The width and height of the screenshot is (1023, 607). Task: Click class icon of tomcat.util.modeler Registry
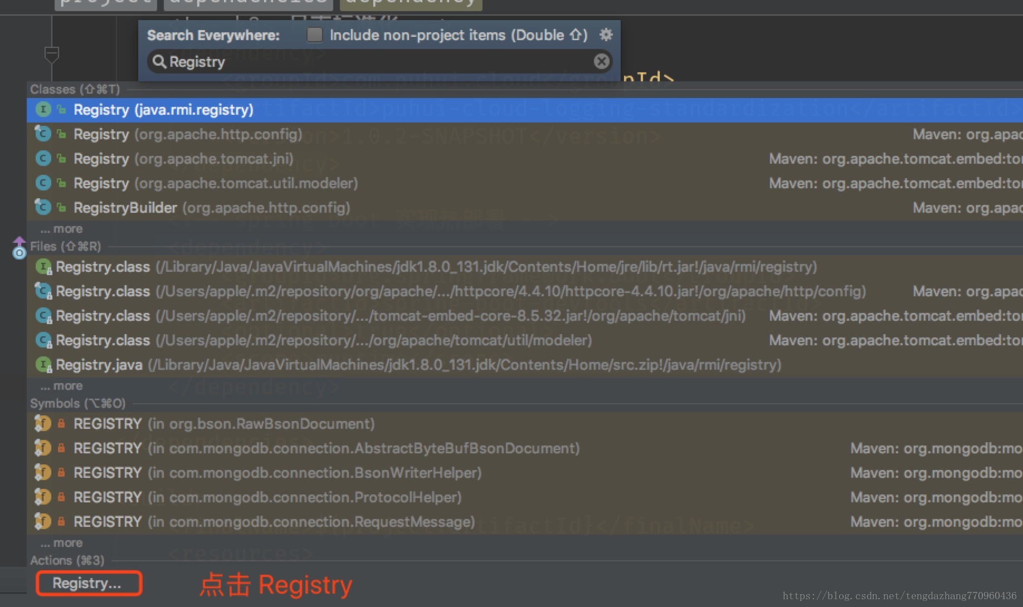[43, 183]
